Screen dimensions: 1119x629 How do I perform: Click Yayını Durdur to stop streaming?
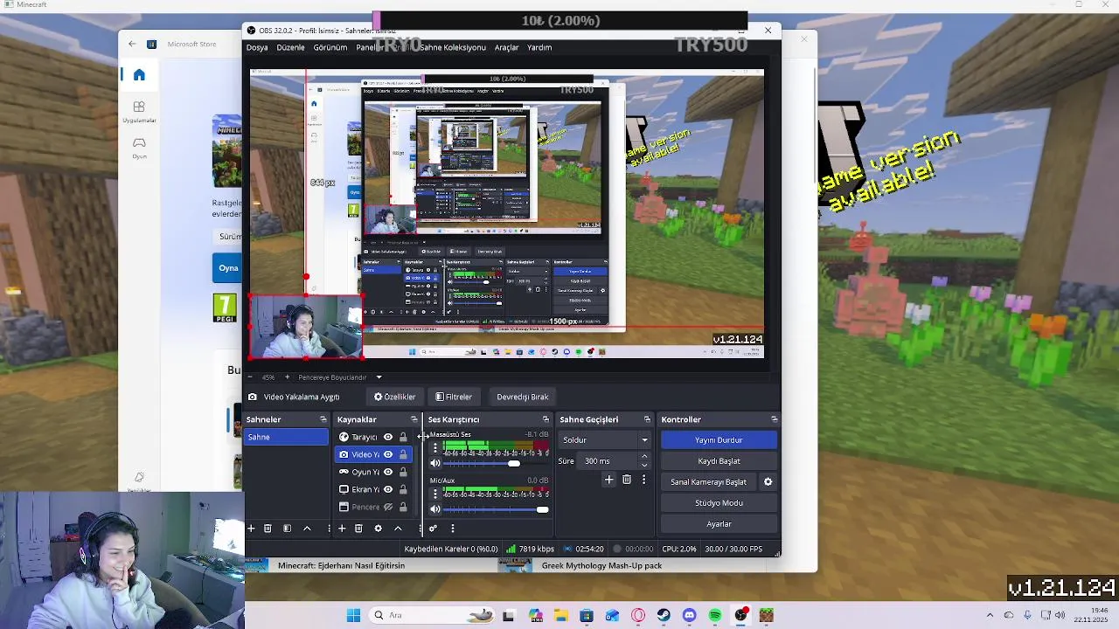pos(719,440)
